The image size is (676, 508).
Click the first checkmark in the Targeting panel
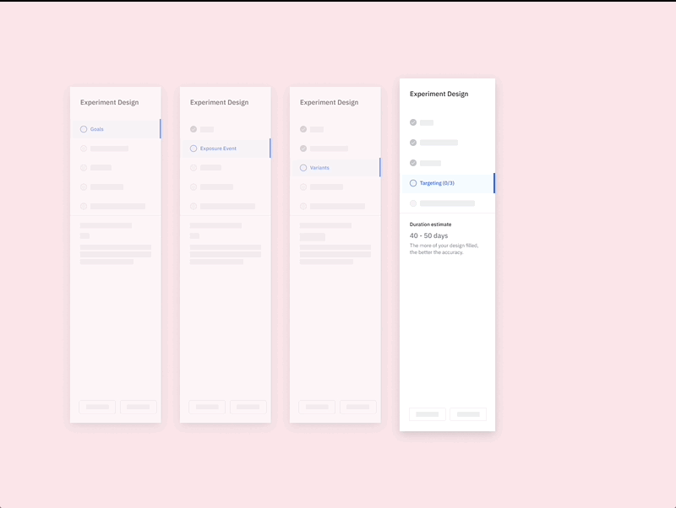coord(413,122)
